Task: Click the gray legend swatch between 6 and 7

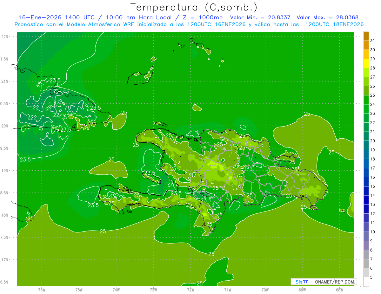Action: (x=366, y=264)
